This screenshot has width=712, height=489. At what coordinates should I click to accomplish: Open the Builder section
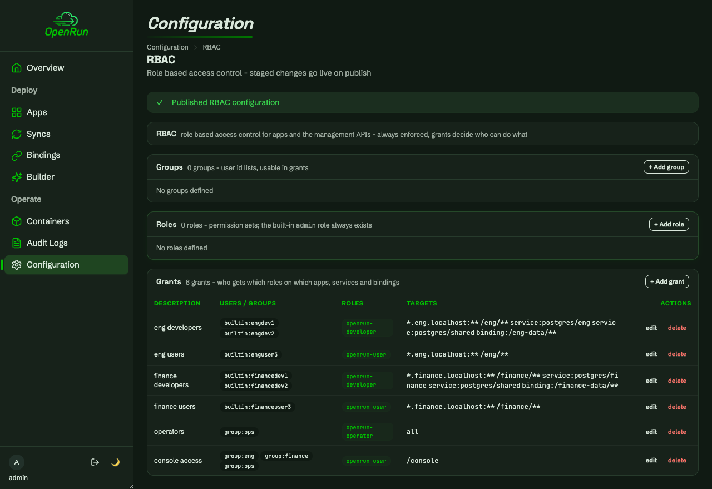pyautogui.click(x=67, y=177)
